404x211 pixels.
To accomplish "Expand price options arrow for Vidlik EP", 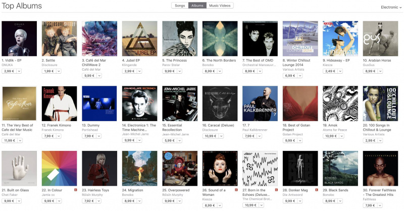I will tap(19, 71).
